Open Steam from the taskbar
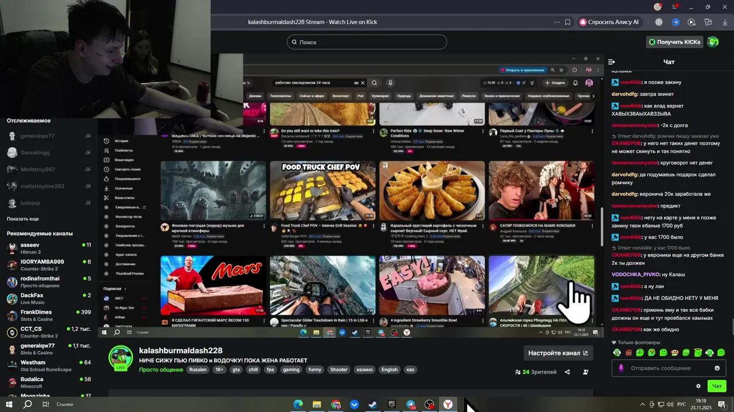The image size is (734, 412). point(373,405)
